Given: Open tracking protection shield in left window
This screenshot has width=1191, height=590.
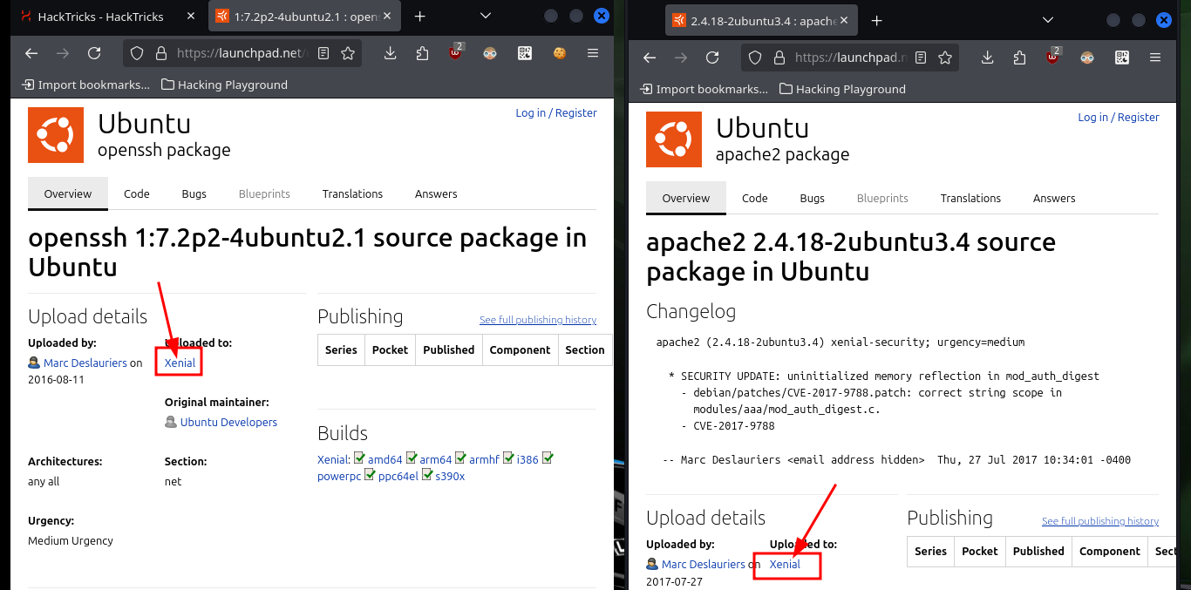Looking at the screenshot, I should [136, 53].
